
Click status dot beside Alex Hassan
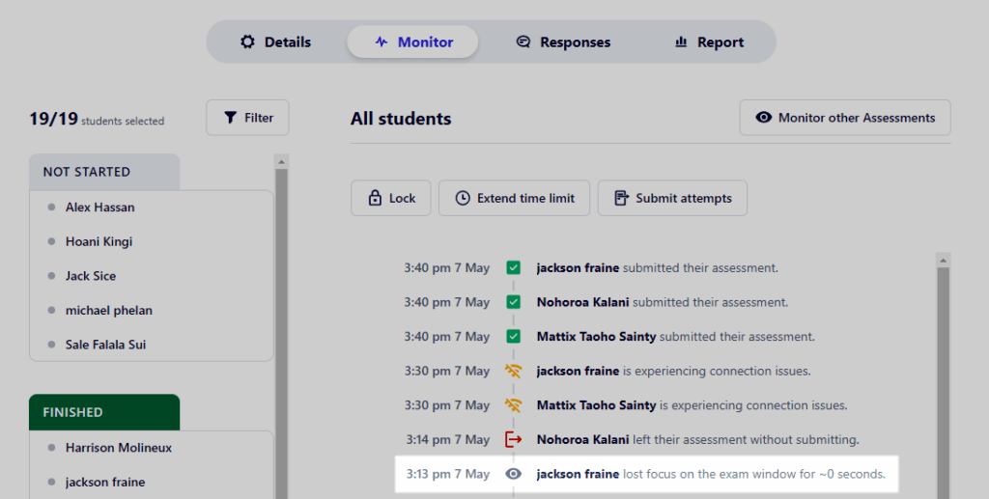(52, 208)
